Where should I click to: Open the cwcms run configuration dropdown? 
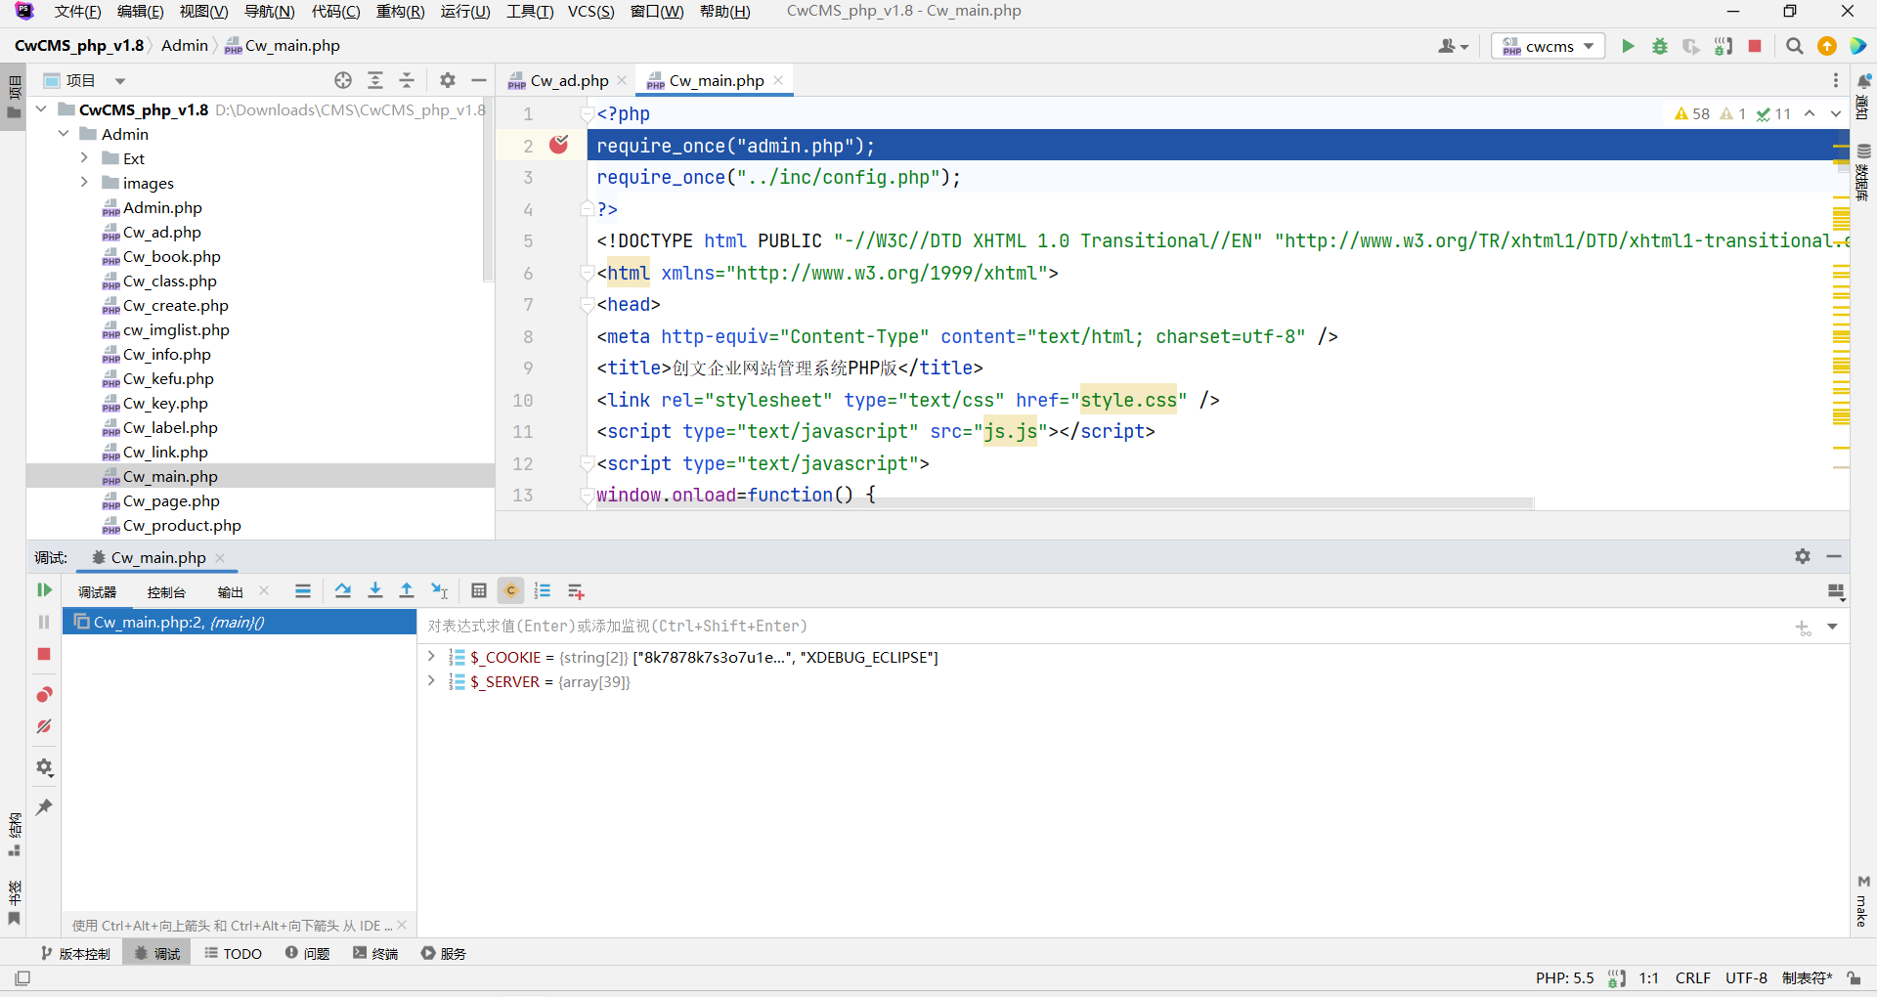tap(1548, 46)
